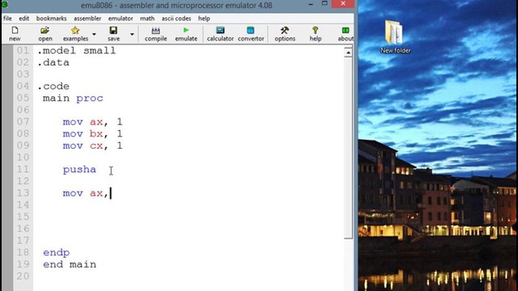The width and height of the screenshot is (518, 291).
Task: Click the 'pusha' instruction
Action: [79, 169]
